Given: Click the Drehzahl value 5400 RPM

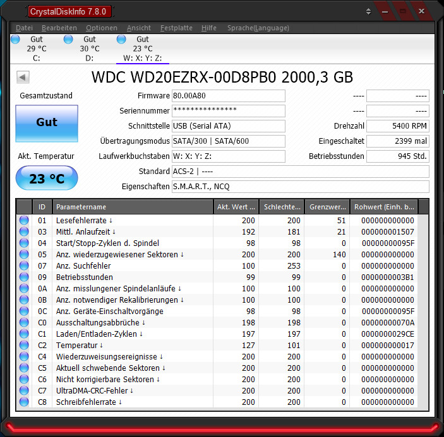Looking at the screenshot, I should point(398,126).
